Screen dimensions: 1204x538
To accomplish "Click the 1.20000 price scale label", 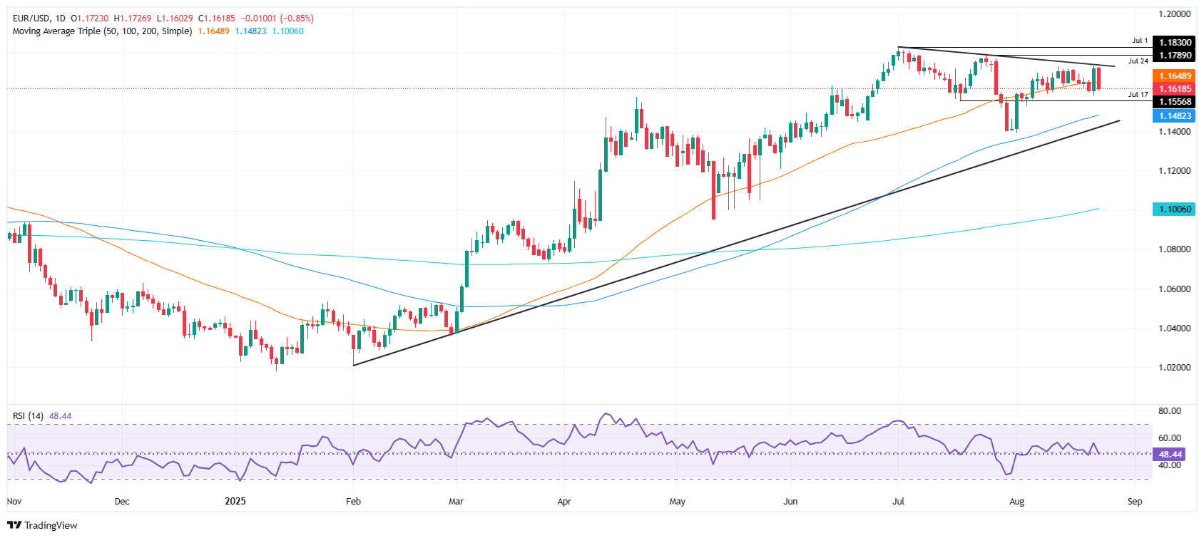I will pos(1174,14).
